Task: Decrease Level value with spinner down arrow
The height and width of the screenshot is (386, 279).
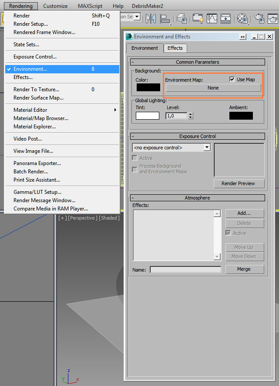Action: [x=191, y=117]
